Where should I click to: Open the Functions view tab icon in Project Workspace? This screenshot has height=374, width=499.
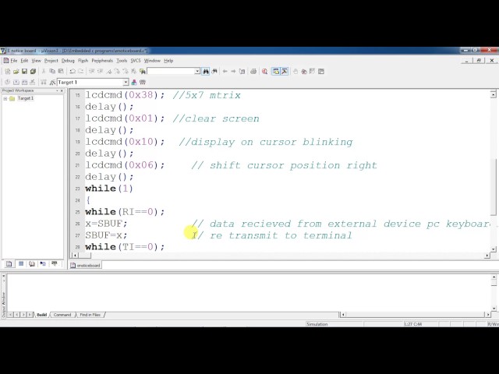(x=43, y=263)
